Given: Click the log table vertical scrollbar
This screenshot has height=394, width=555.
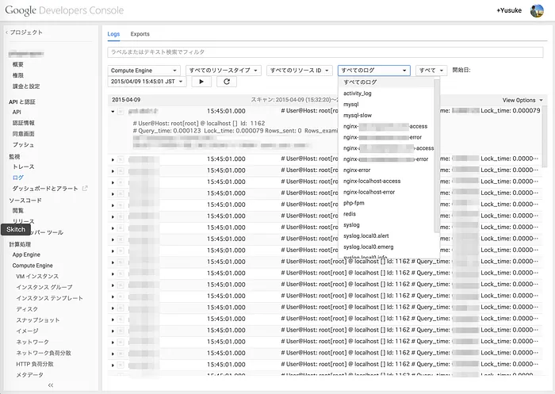Looking at the screenshot, I should [x=545, y=136].
